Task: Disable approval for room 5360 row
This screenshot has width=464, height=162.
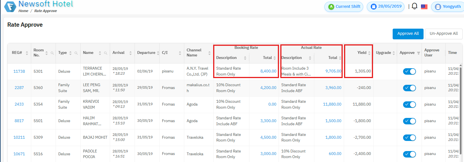Action: tap(409, 88)
